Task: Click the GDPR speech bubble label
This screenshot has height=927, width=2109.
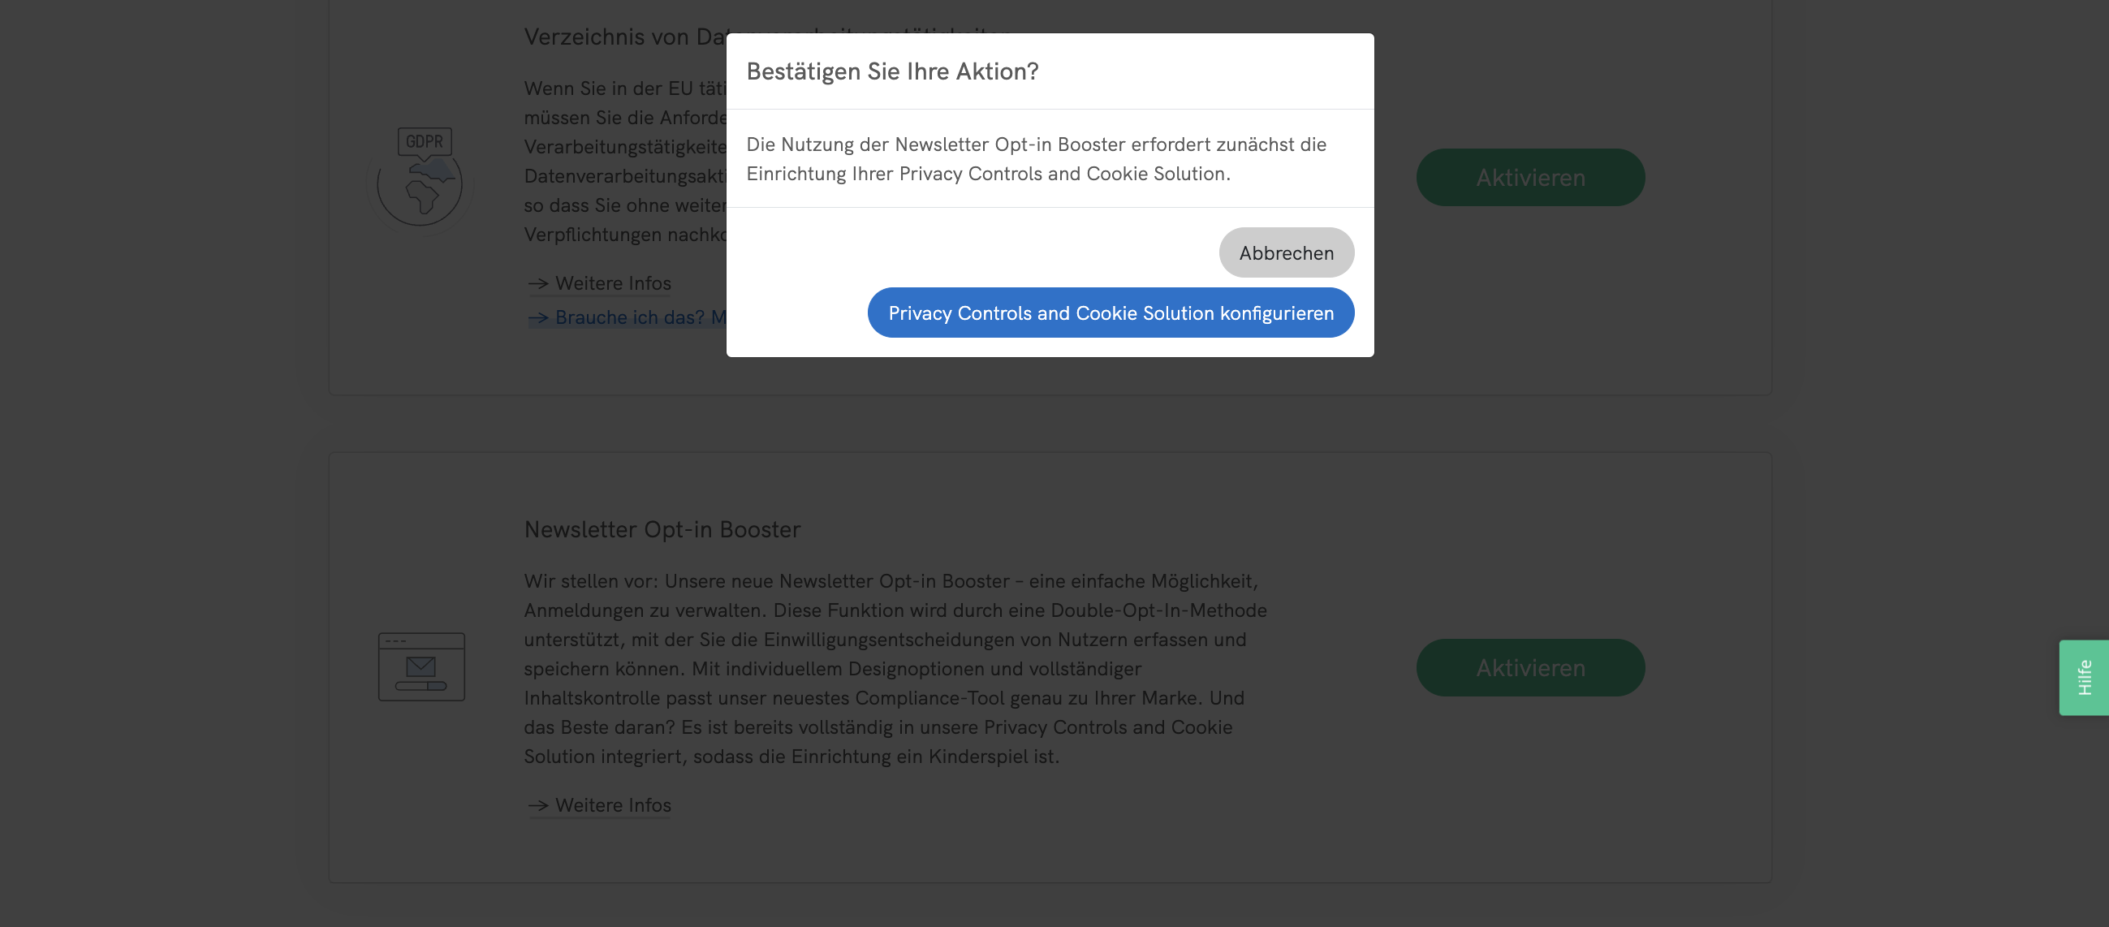Action: (424, 142)
